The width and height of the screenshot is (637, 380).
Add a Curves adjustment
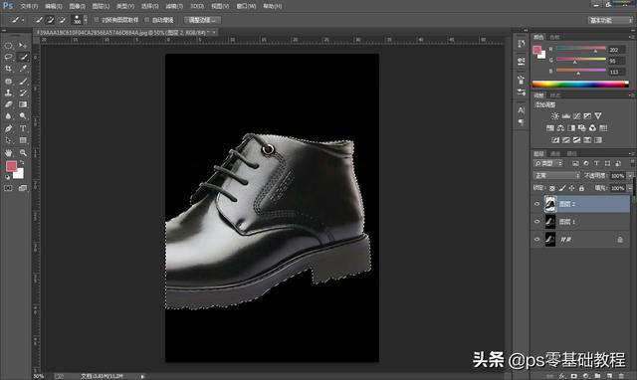576,116
